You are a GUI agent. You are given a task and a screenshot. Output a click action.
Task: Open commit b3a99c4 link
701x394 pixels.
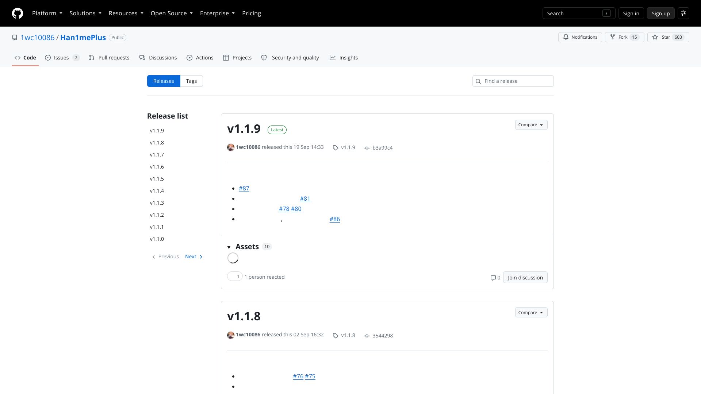coord(379,148)
